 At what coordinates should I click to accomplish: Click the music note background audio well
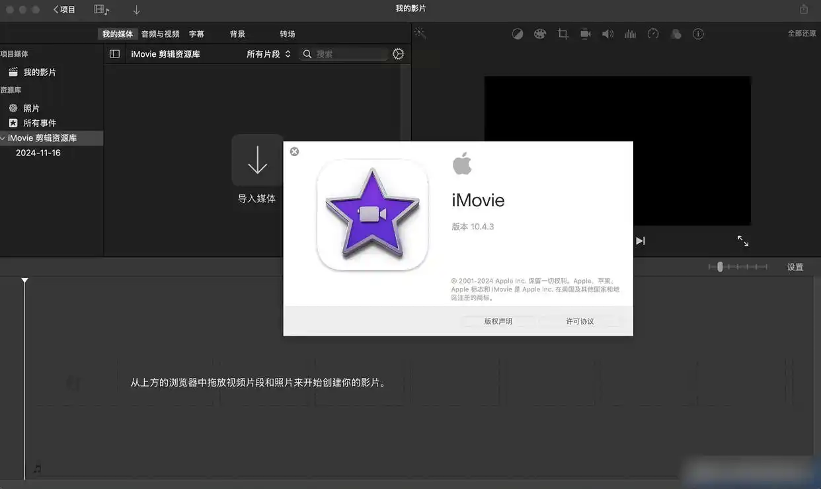tap(37, 469)
